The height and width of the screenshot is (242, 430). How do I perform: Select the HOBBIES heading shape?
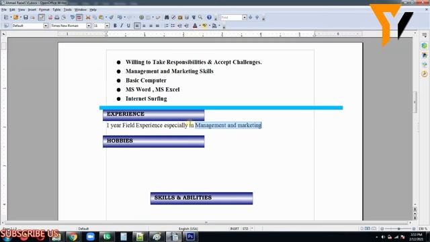154,141
